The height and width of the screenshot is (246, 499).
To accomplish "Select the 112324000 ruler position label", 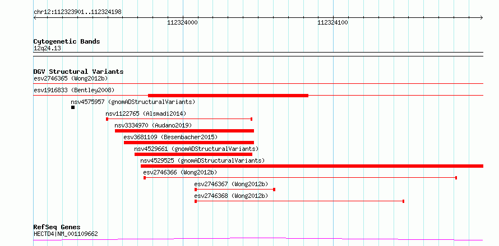I will point(182,22).
